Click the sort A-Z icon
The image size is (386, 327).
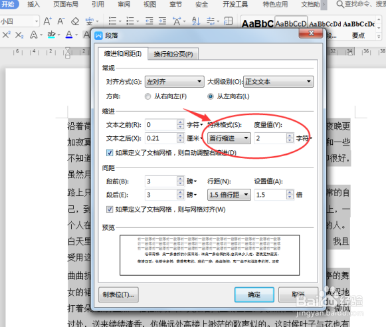[196, 21]
